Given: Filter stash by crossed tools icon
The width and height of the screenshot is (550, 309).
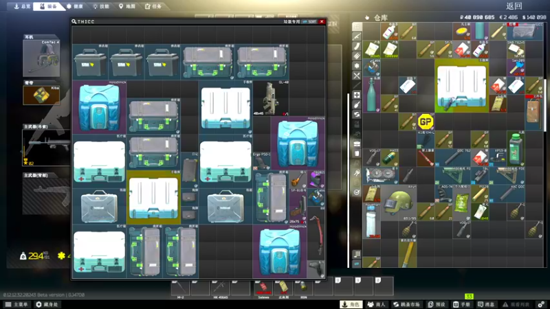Looking at the screenshot, I should click(x=357, y=76).
